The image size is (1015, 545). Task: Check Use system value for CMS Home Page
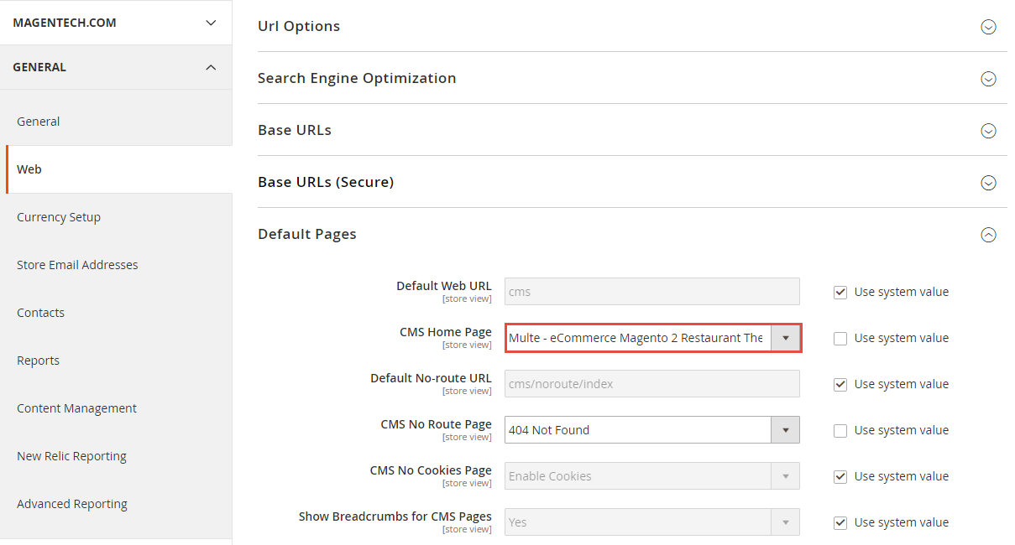(x=840, y=339)
